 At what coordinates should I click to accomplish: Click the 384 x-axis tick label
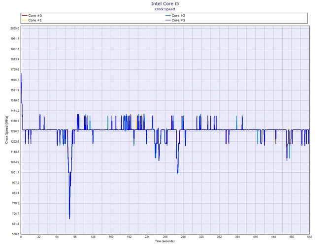click(237, 237)
